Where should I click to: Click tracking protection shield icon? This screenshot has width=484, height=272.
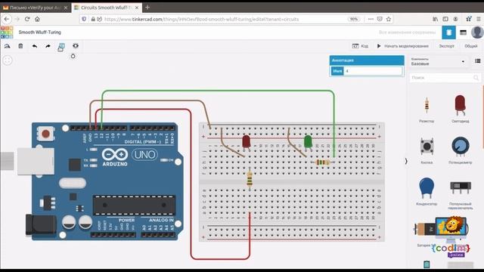click(x=84, y=19)
